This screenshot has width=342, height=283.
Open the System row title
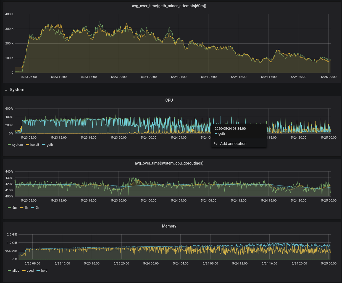click(17, 90)
